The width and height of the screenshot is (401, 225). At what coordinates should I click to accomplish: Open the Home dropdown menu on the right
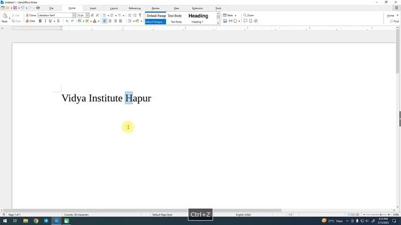[x=393, y=16]
